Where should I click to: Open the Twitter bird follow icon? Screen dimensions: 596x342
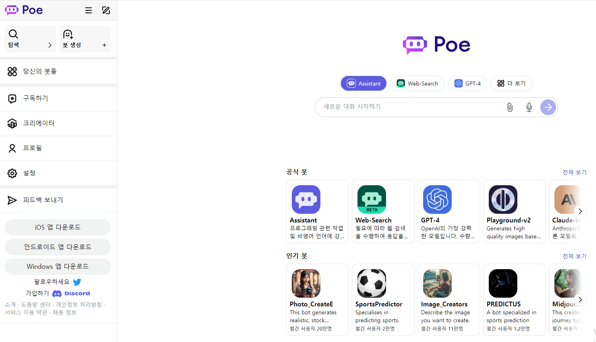pos(77,282)
